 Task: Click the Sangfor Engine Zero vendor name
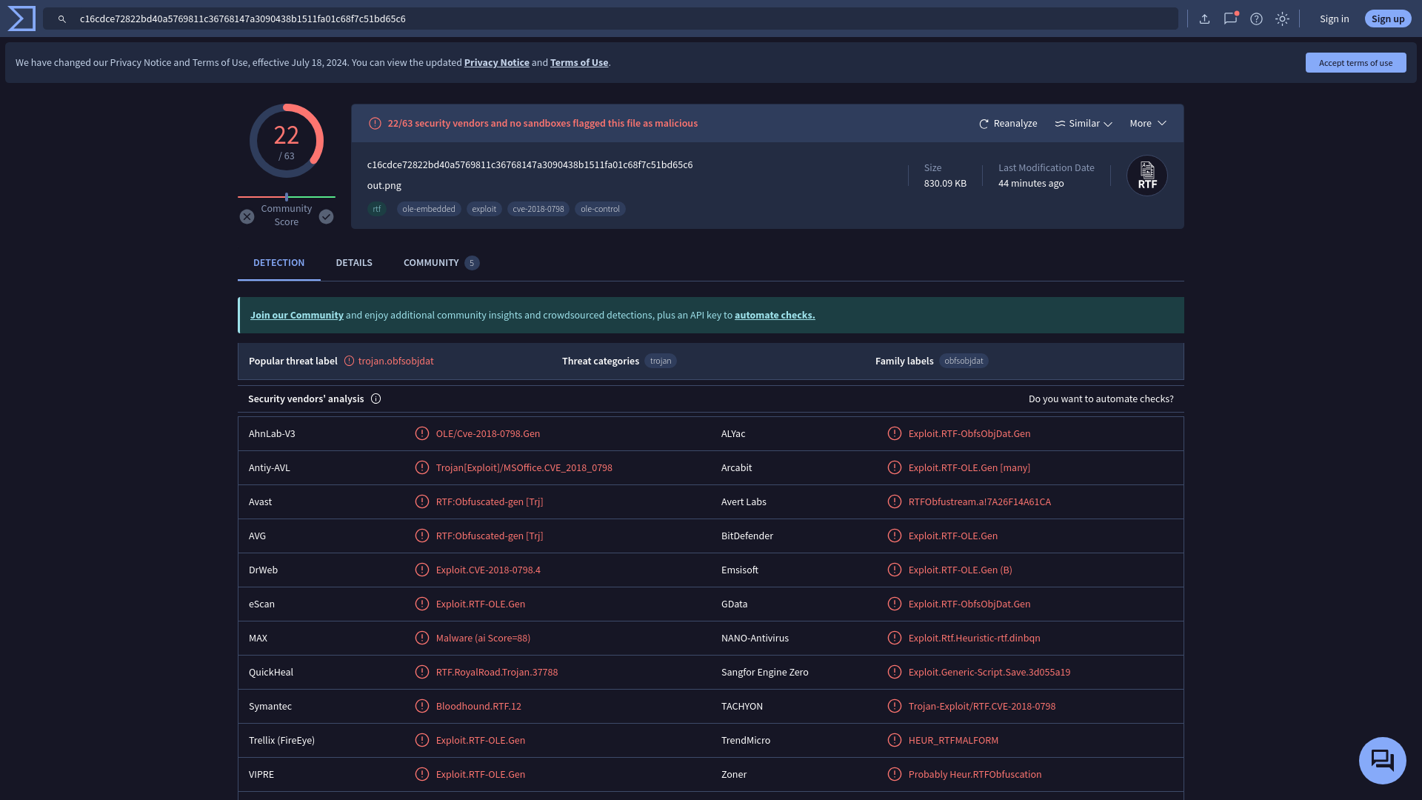click(764, 673)
